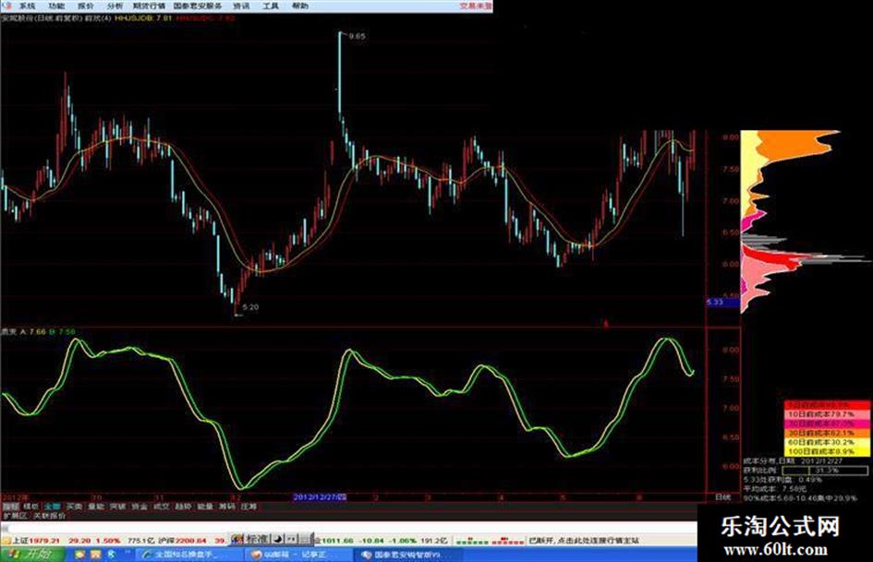The width and height of the screenshot is (873, 562).
Task: Click the 平均成本 7.58元 text
Action: [775, 488]
